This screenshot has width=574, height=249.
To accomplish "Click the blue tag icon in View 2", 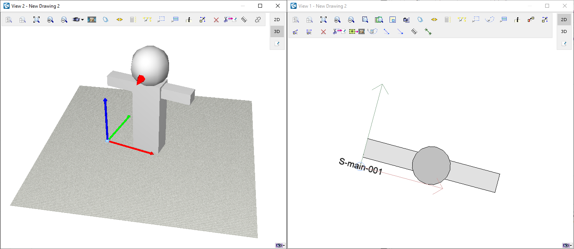I will 106,20.
